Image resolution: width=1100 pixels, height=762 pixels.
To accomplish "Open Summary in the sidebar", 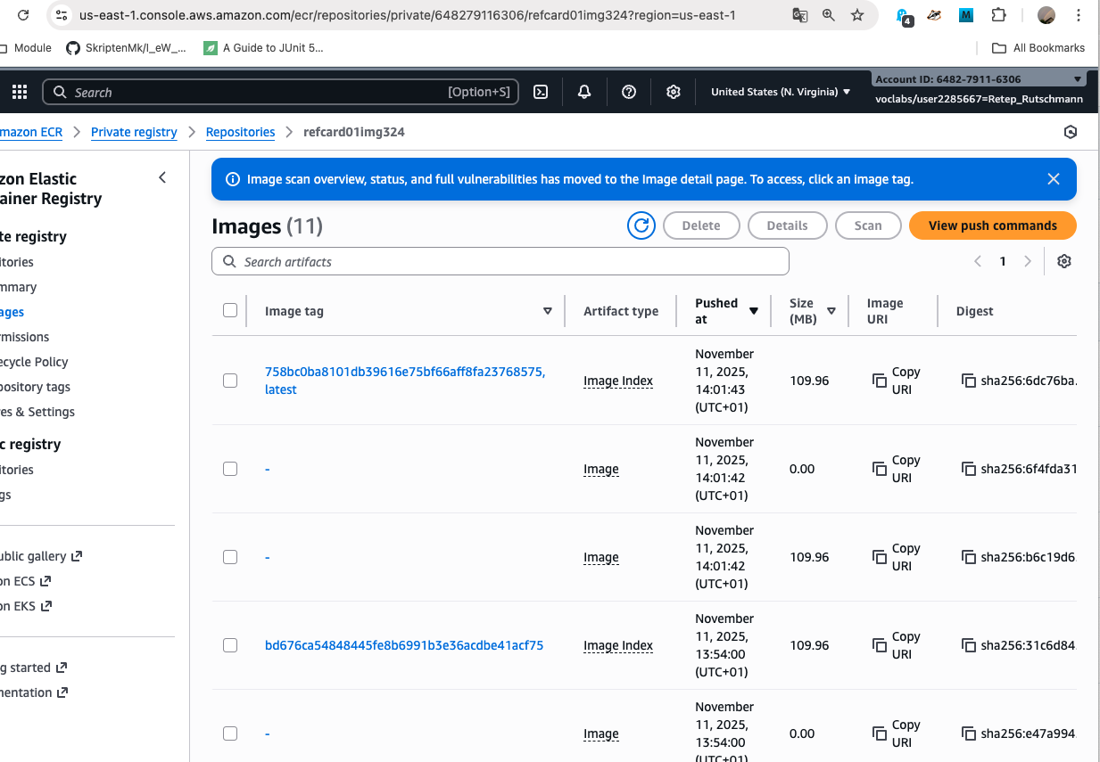I will [19, 287].
